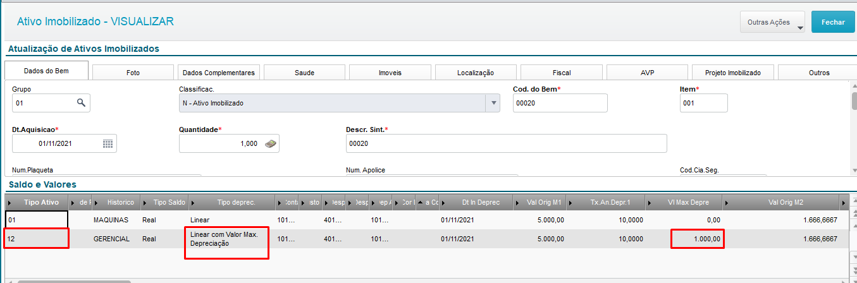Open the Grupo lookup magnifier icon

point(81,103)
